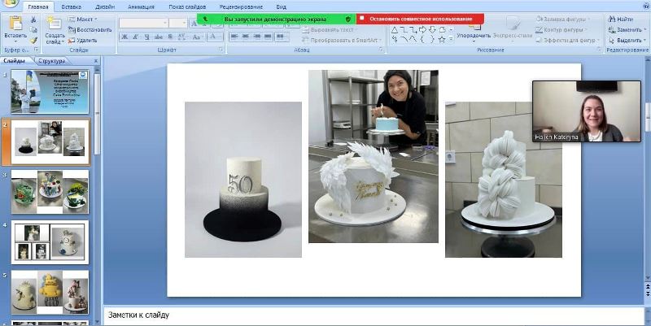This screenshot has height=326, width=651.
Task: Click green shield icon on sharing bar
Action: click(x=348, y=19)
